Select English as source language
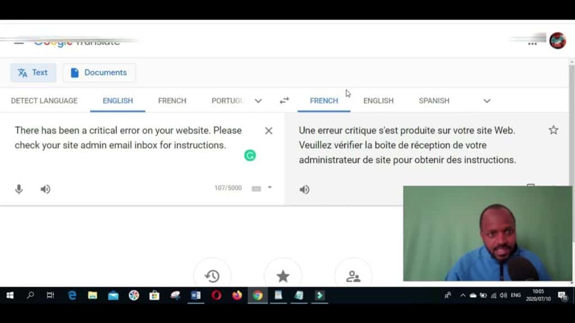575x323 pixels. coord(118,101)
